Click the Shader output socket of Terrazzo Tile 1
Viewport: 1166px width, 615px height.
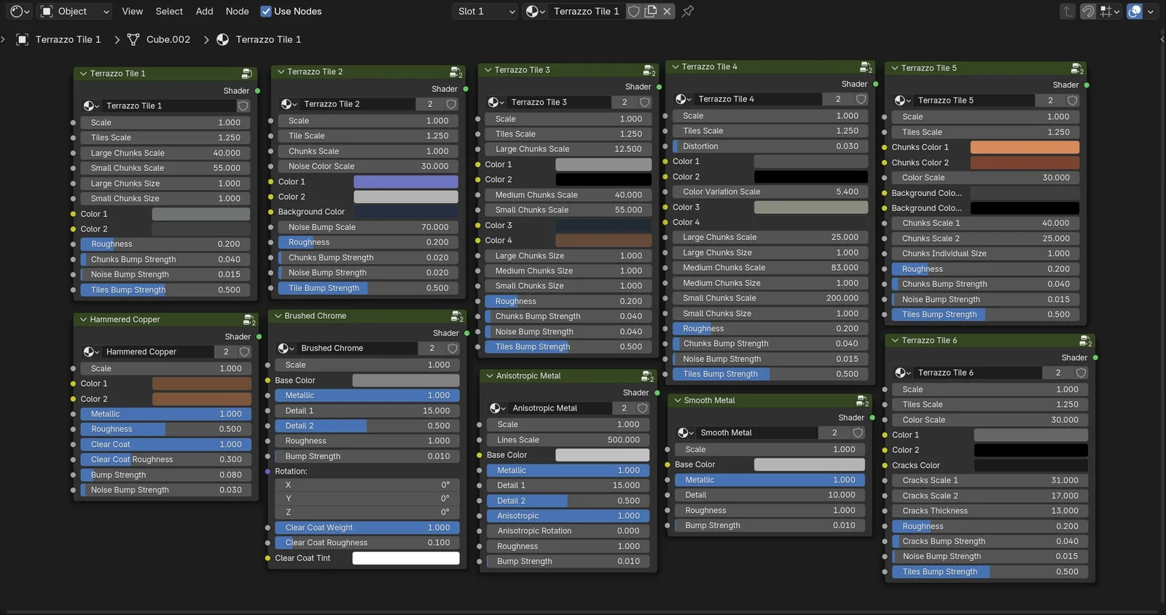point(257,91)
